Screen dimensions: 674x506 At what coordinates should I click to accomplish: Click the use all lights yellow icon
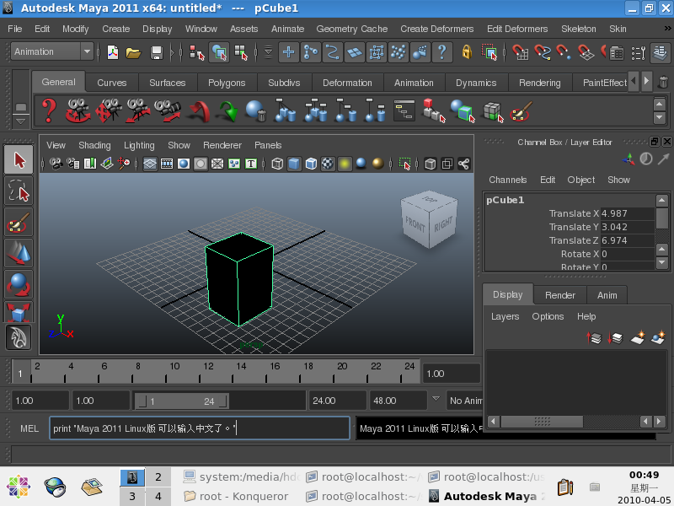click(x=345, y=164)
